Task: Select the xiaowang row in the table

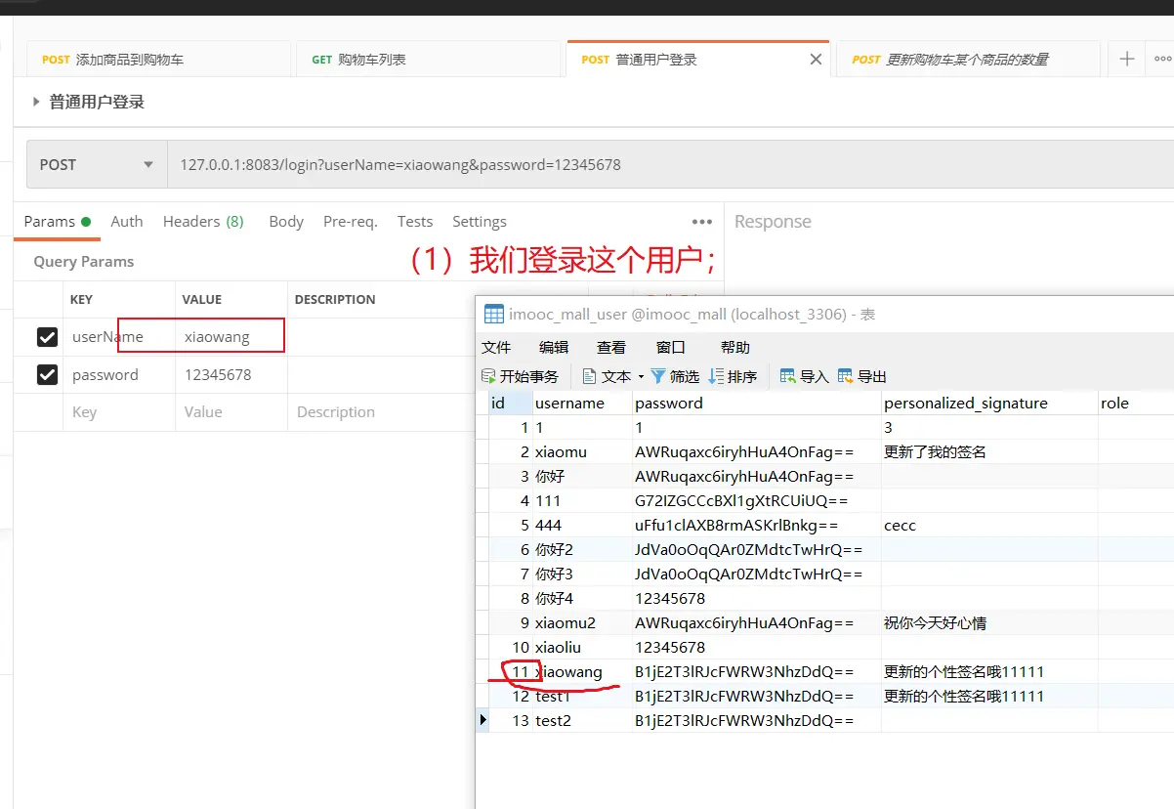Action: [568, 672]
